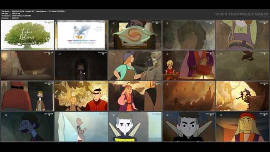This screenshot has height=152, width=270.
Task: Click the spiral eye-shaped object thumbnail
Action: [x=135, y=35]
